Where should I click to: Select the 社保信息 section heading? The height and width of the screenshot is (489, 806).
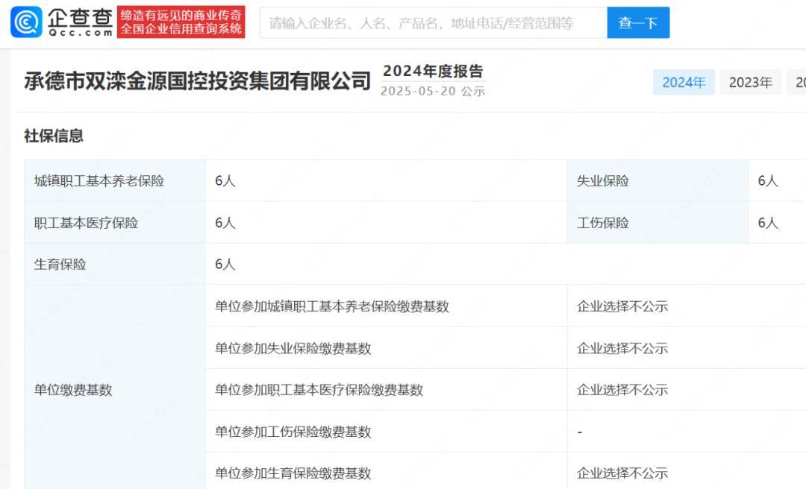click(54, 136)
